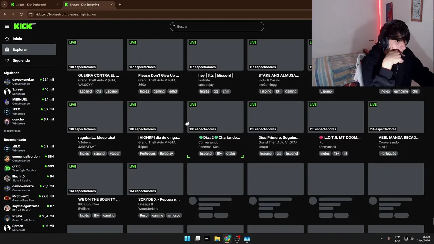Viewport: 434px width, 244px height.
Task: Click KICK Bounties category link
Action: pos(89,204)
